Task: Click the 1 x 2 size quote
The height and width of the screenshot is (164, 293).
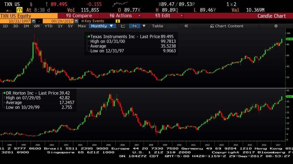Action: pos(231,4)
